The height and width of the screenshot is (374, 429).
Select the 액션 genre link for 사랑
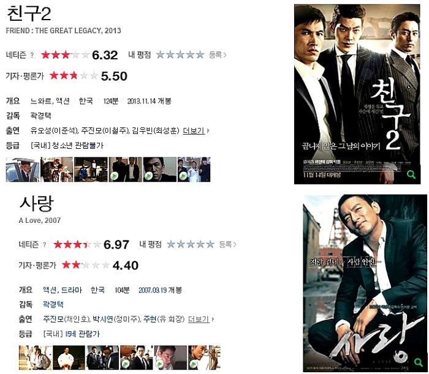50,290
